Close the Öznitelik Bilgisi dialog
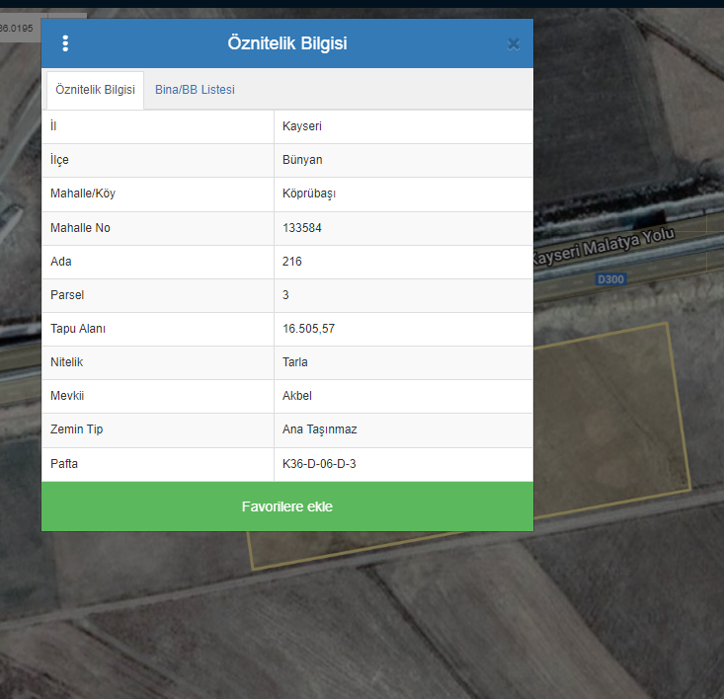The width and height of the screenshot is (724, 699). [514, 44]
